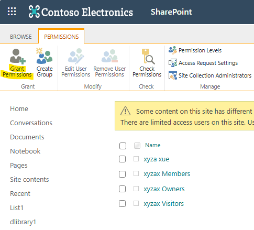Go to Site contents in navigation
This screenshot has width=254, height=230.
click(29, 180)
